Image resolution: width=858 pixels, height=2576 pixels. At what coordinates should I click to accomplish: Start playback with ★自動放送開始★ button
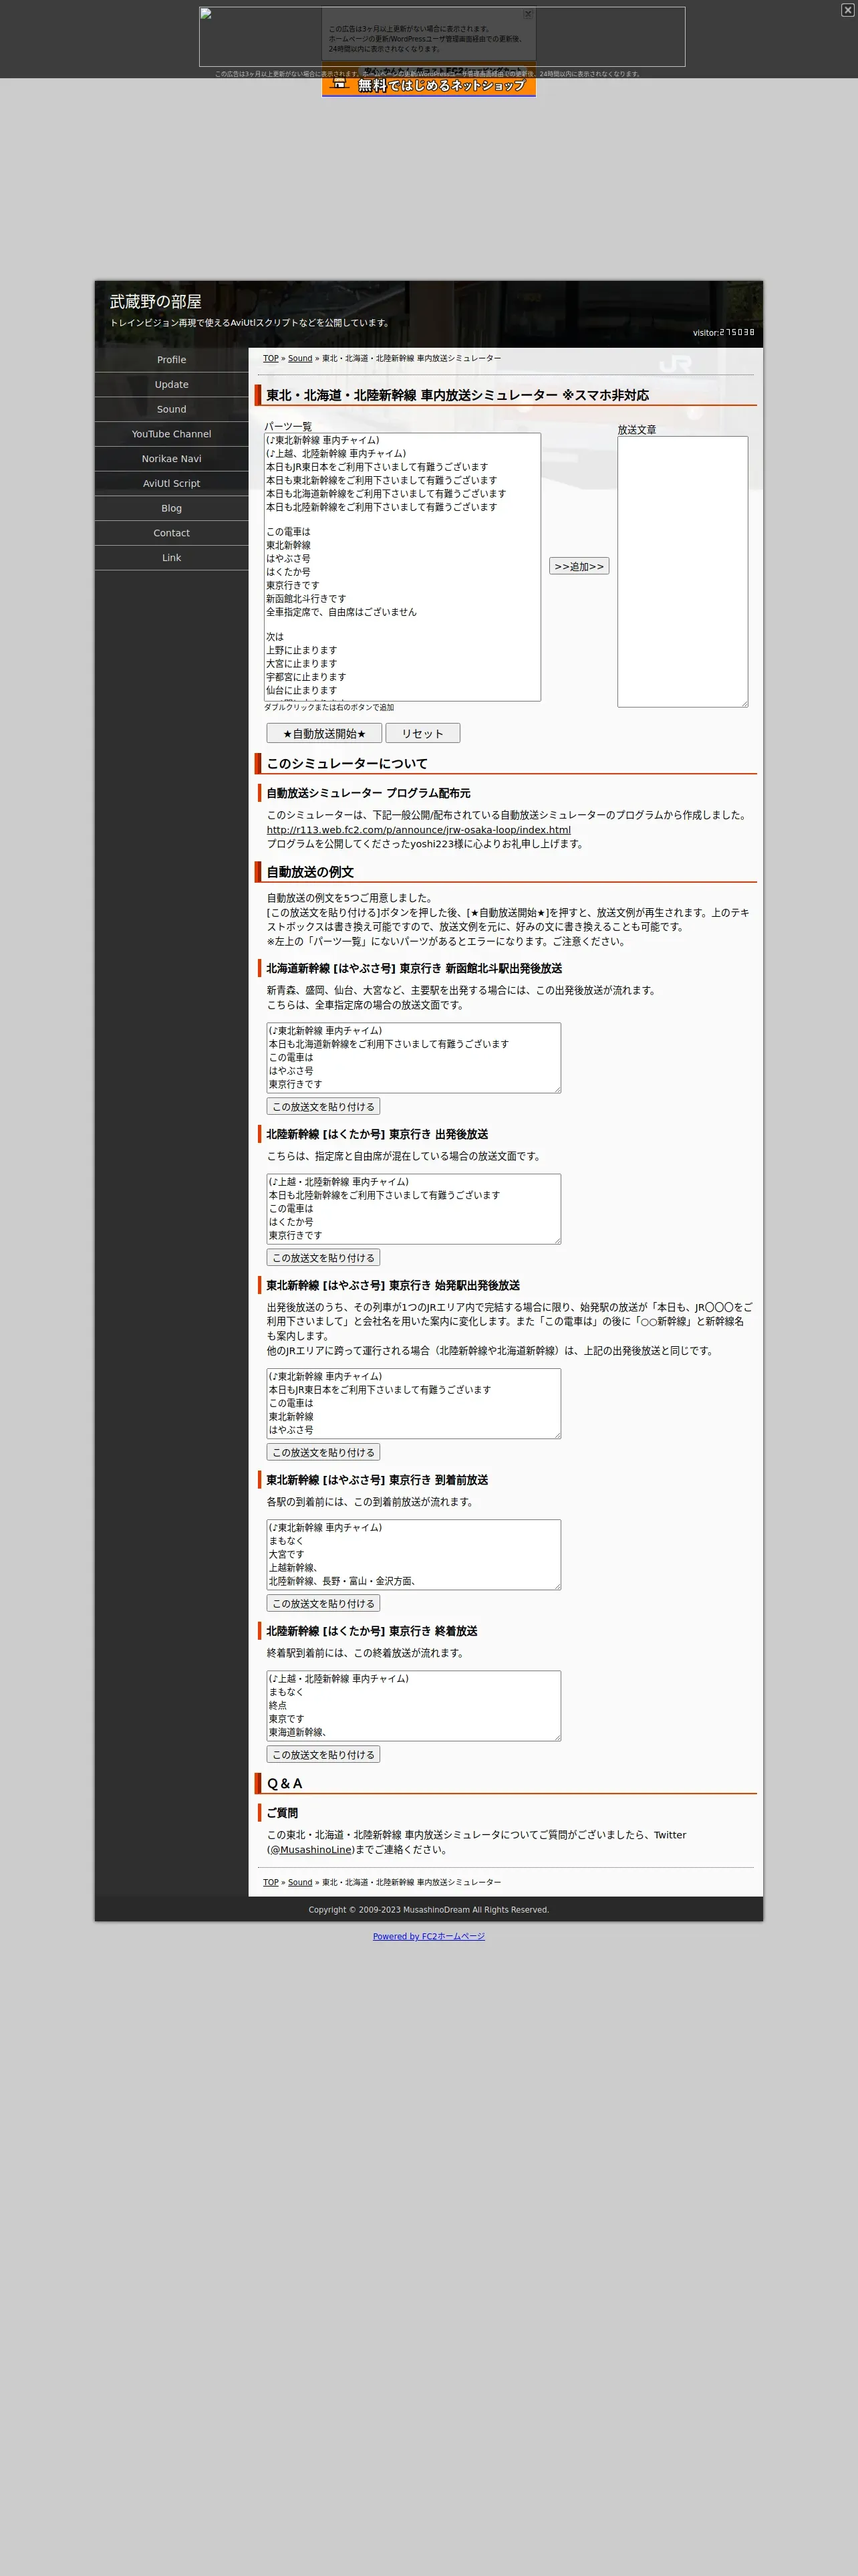tap(325, 733)
